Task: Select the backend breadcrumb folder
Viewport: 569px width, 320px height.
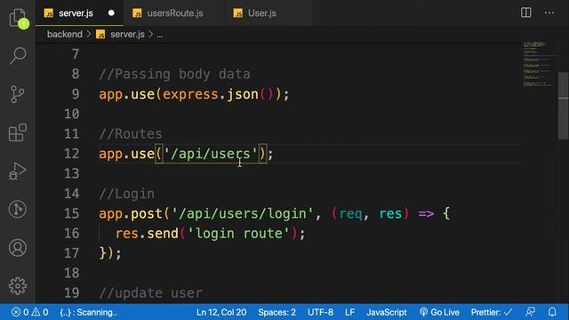Action: click(x=65, y=35)
